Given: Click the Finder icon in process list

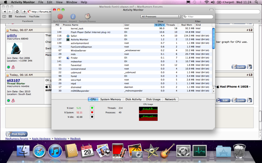Looking at the screenshot, I should tap(68, 58).
